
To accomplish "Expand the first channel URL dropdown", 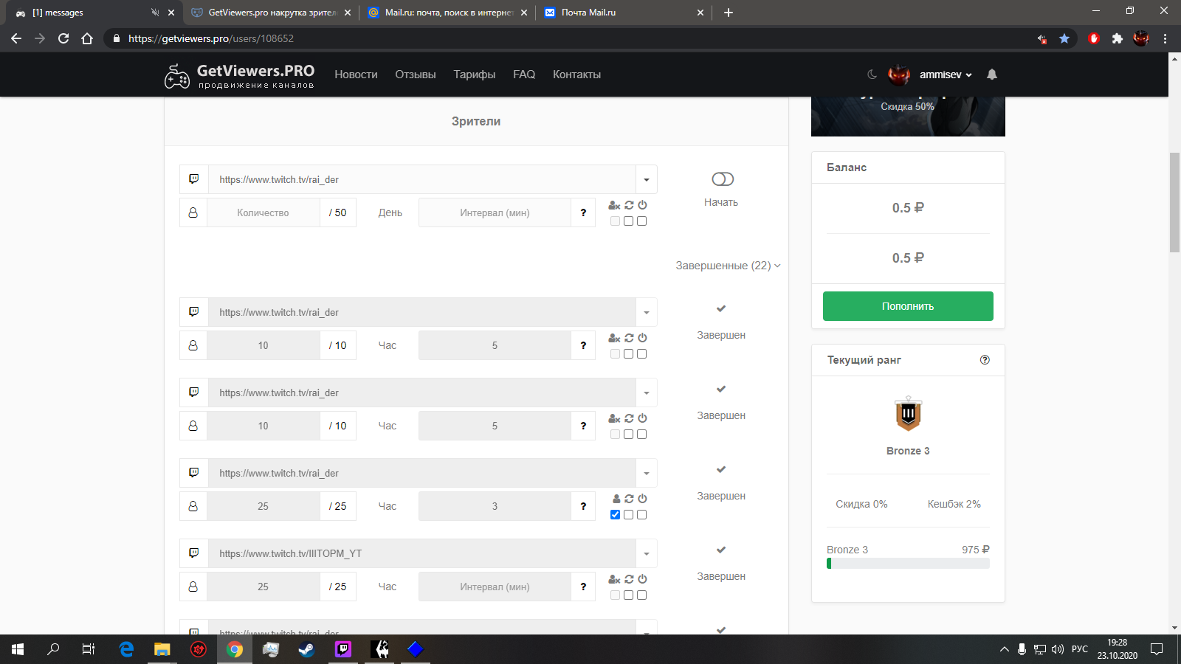I will click(647, 179).
